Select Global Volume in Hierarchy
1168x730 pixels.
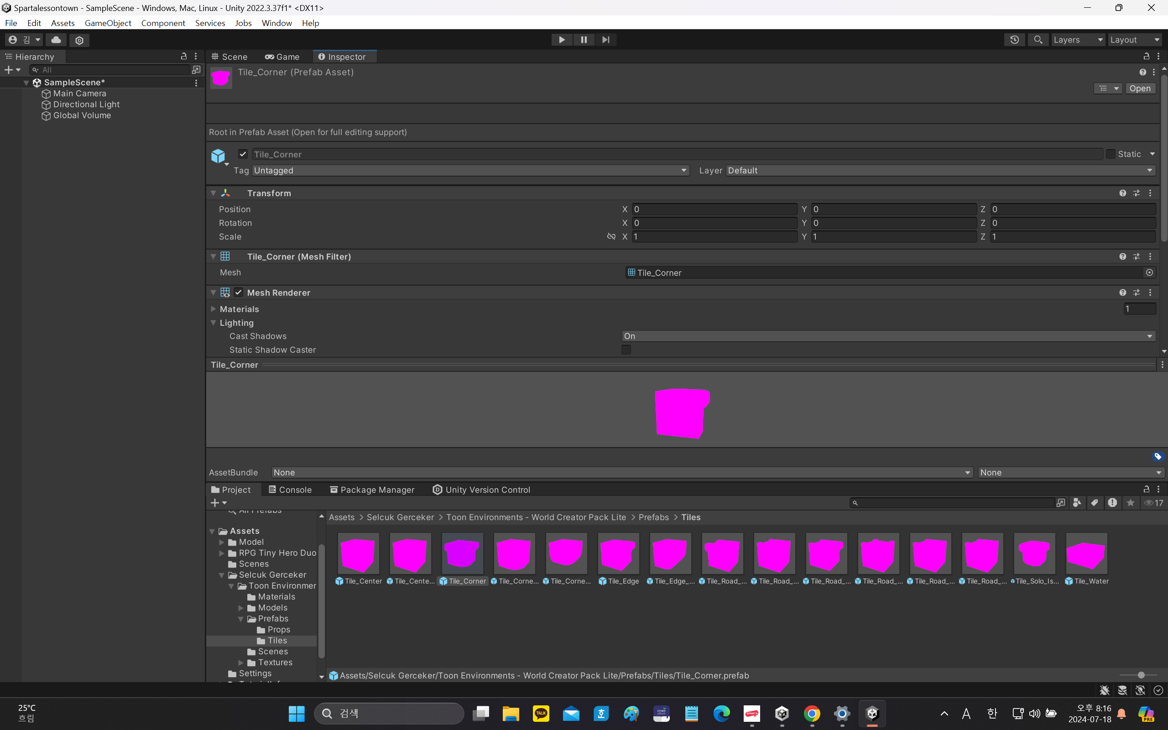pyautogui.click(x=82, y=115)
